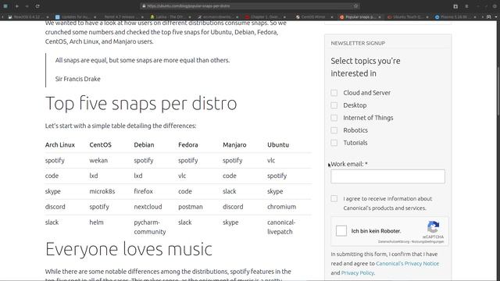Click the 'Everyone loves music' heading

128,249
